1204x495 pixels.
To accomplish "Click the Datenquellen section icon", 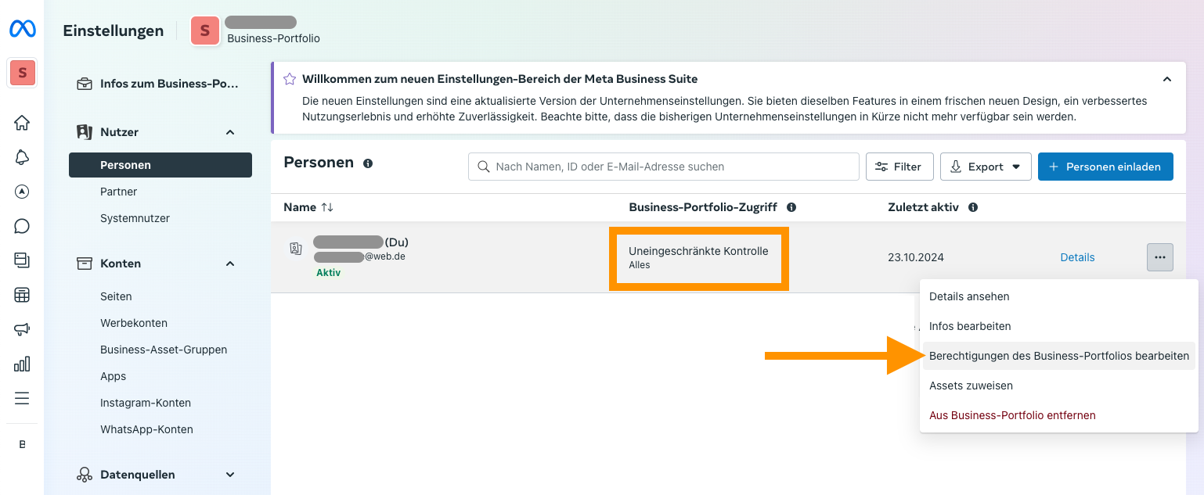I will click(84, 475).
